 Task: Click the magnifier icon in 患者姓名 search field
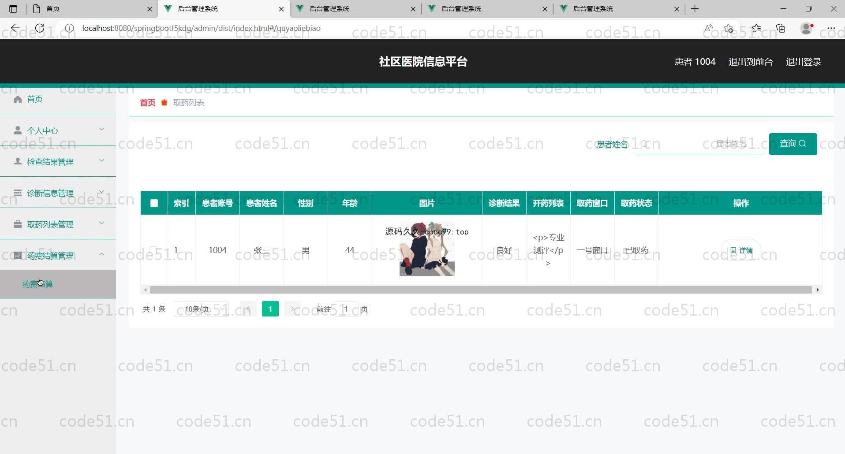tap(644, 144)
